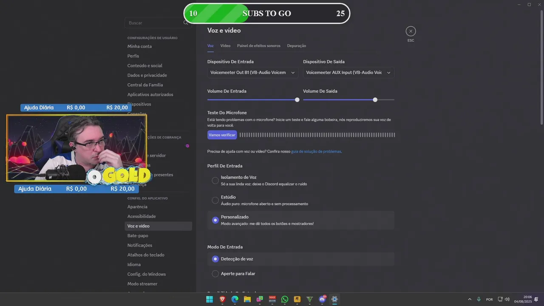This screenshot has height=306, width=544.
Task: Open Painel de efeitos sonoros tab
Action: (x=259, y=45)
